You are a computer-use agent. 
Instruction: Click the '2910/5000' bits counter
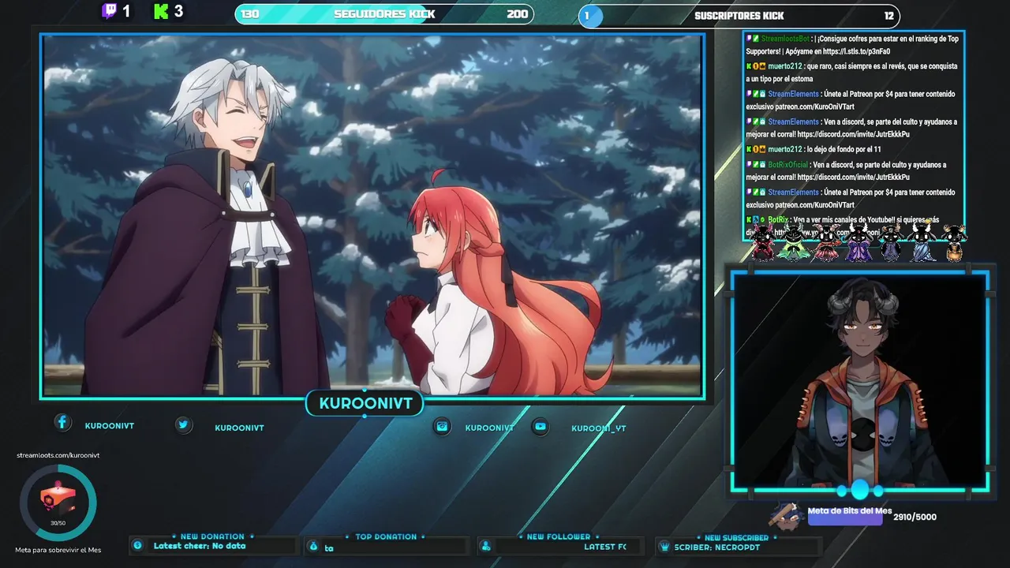point(915,518)
